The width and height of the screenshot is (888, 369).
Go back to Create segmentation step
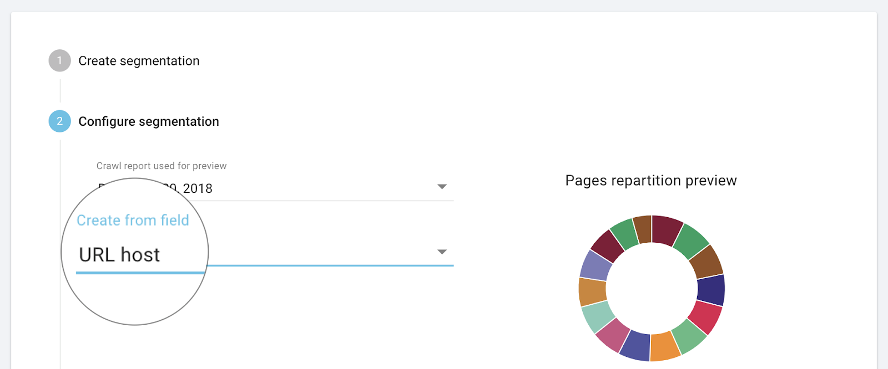coord(139,61)
